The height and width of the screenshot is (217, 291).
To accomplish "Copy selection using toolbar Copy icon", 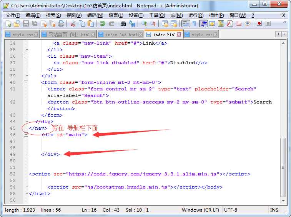I will click(82, 24).
